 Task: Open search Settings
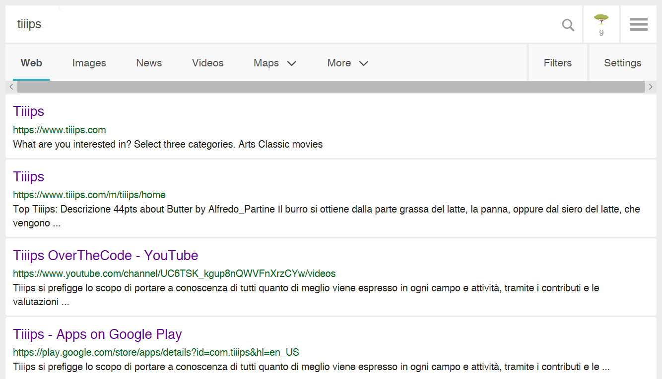622,63
